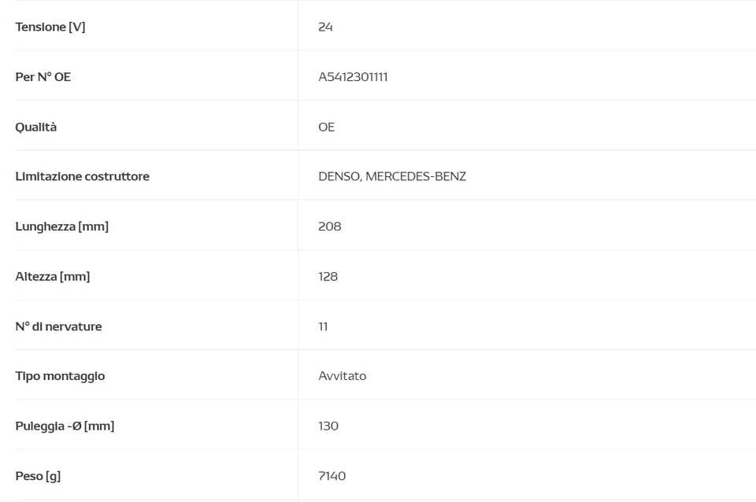Click the Lunghezza [mm] label

(62, 227)
